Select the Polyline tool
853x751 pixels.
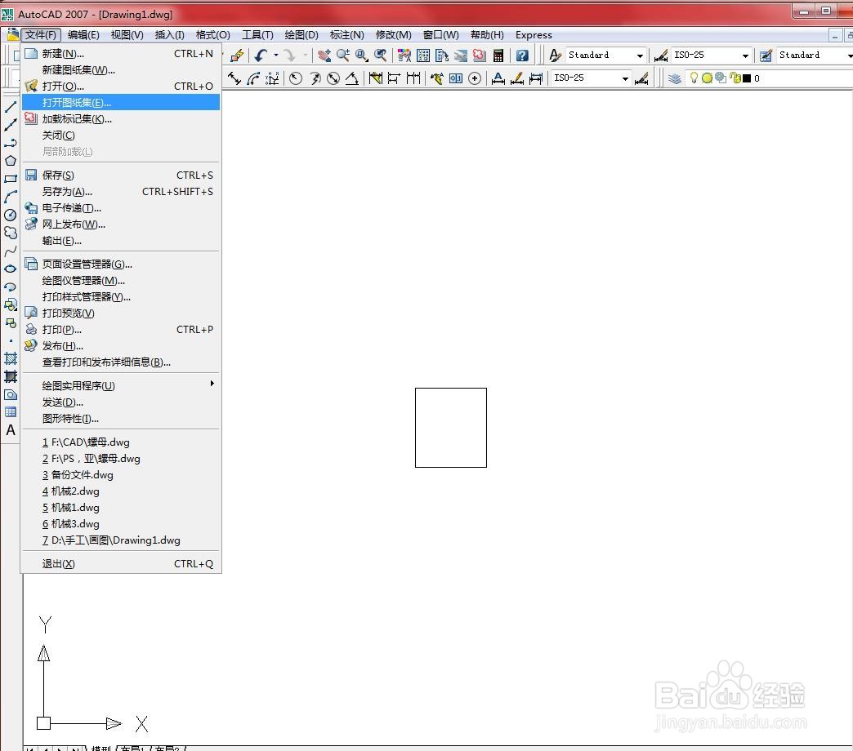(x=11, y=143)
